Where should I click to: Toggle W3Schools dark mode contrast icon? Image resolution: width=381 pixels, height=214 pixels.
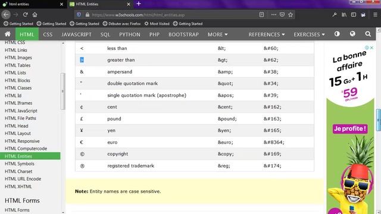click(x=337, y=34)
